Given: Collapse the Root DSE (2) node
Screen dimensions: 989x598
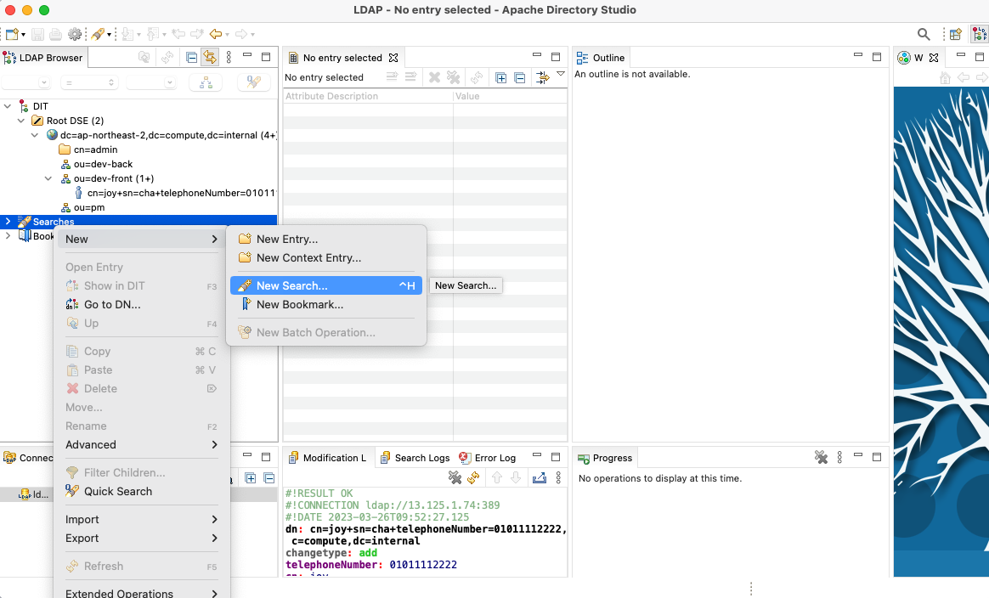Looking at the screenshot, I should pos(21,121).
